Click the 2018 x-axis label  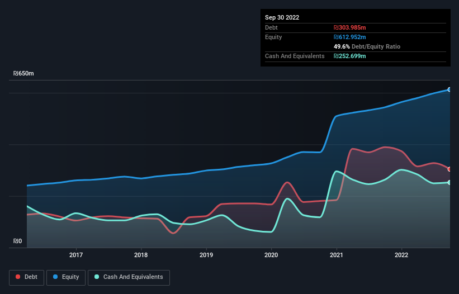click(x=141, y=255)
